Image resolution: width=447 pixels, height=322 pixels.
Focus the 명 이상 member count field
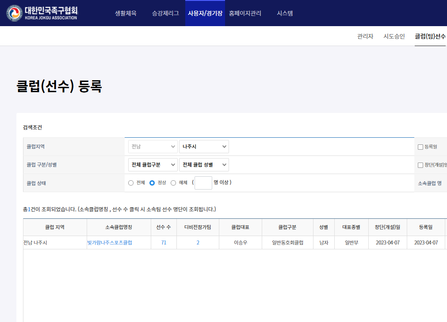click(203, 182)
